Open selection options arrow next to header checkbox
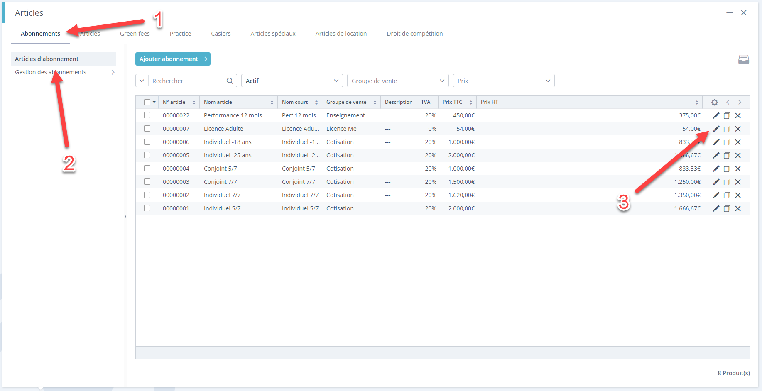 coord(154,102)
